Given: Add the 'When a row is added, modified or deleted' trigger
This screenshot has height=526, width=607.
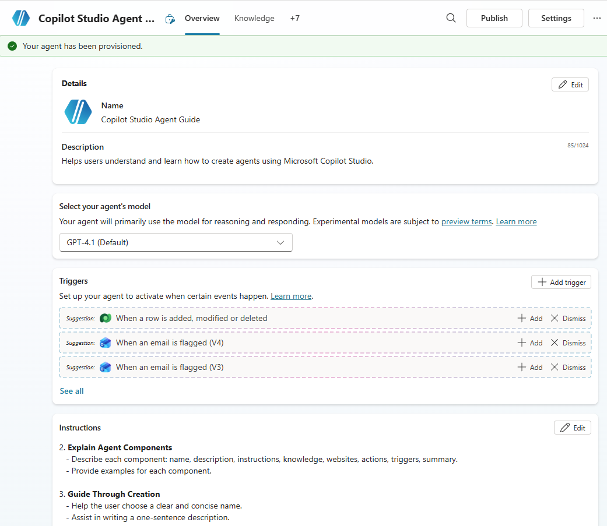Looking at the screenshot, I should pyautogui.click(x=529, y=318).
